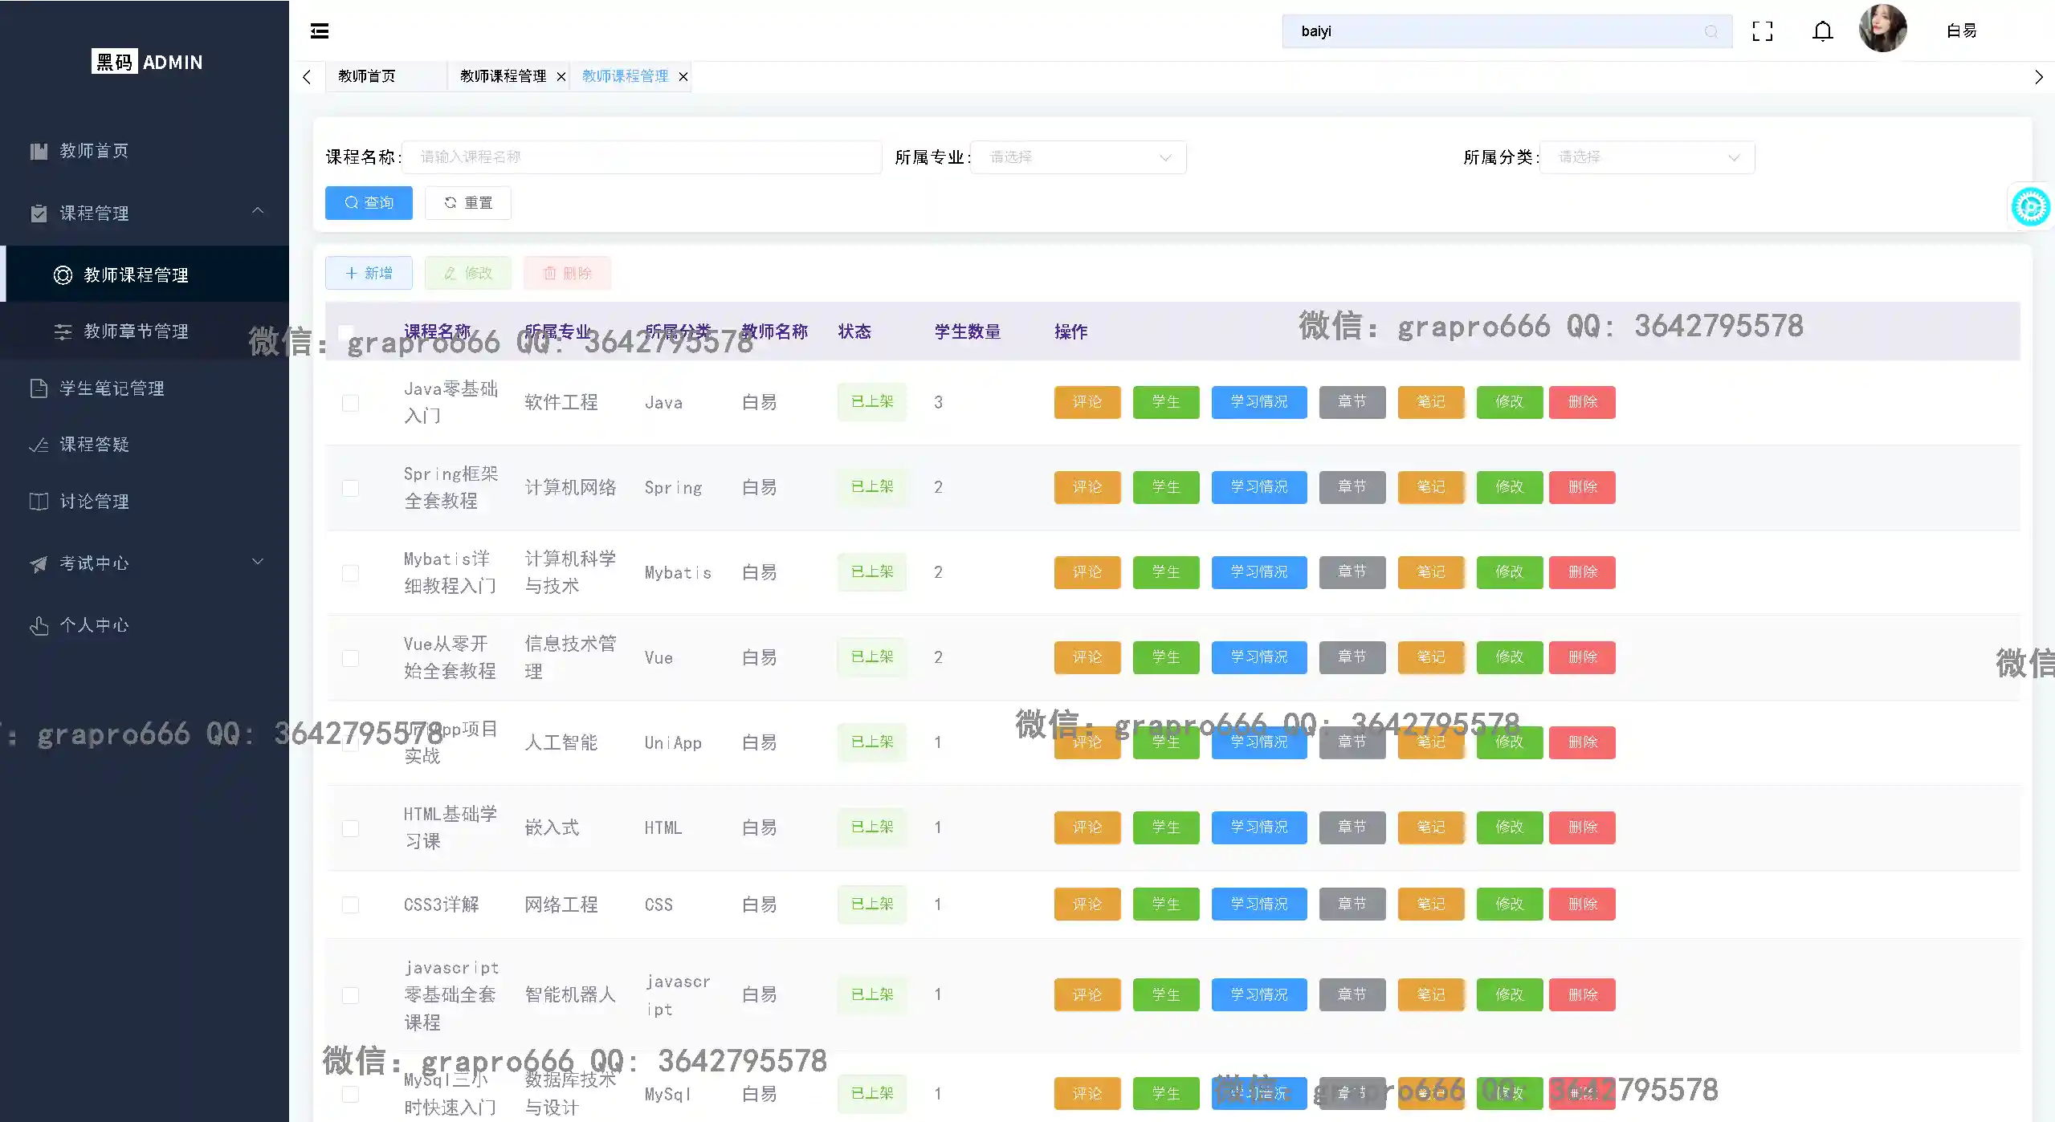Click the blue 查询 button

[369, 203]
